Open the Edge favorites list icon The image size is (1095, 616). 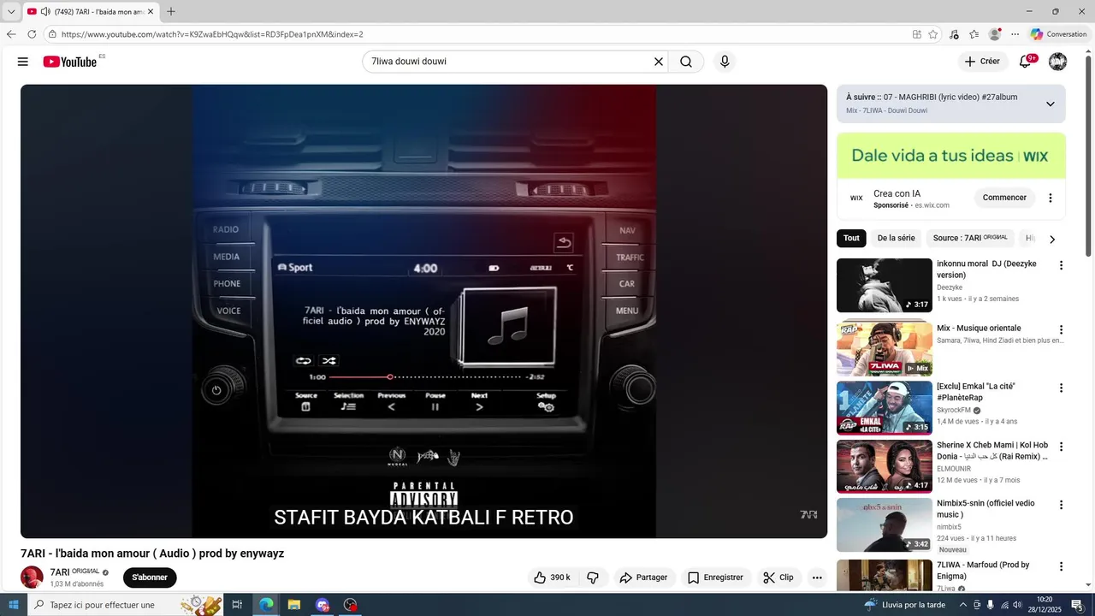(974, 34)
